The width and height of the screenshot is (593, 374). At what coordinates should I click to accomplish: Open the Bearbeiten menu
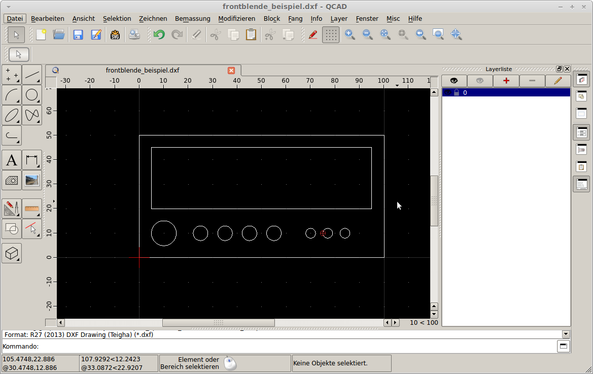[48, 19]
